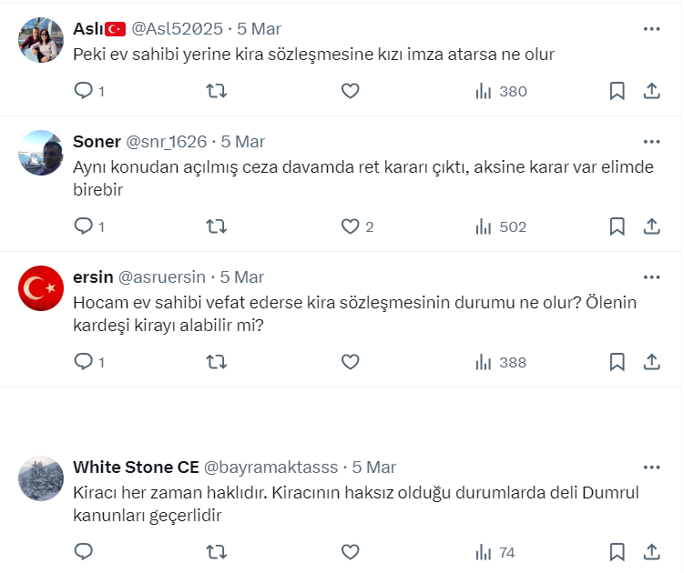Open the 5 Mar timestamp on ersin's tweet

point(242,277)
